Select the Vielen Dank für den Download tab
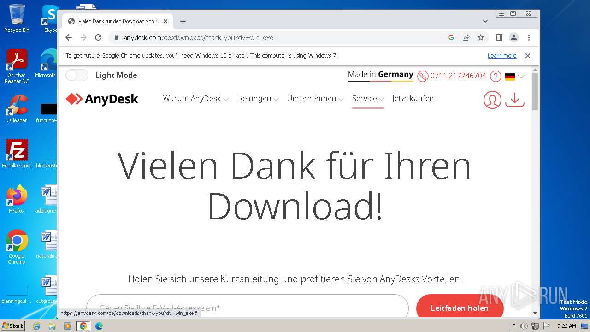The height and width of the screenshot is (332, 590). 118,21
